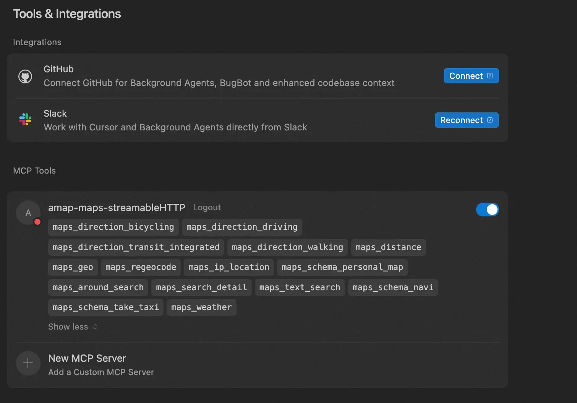The width and height of the screenshot is (577, 403).
Task: Click the amap server avatar icon
Action: (28, 213)
